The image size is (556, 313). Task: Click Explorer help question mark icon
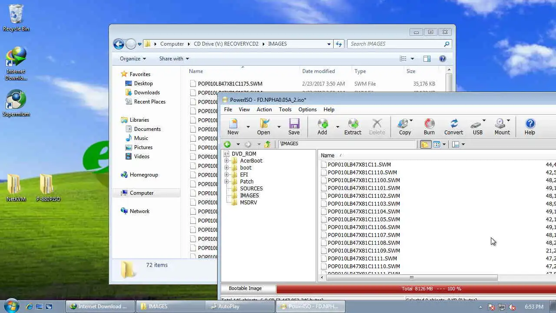pos(443,59)
